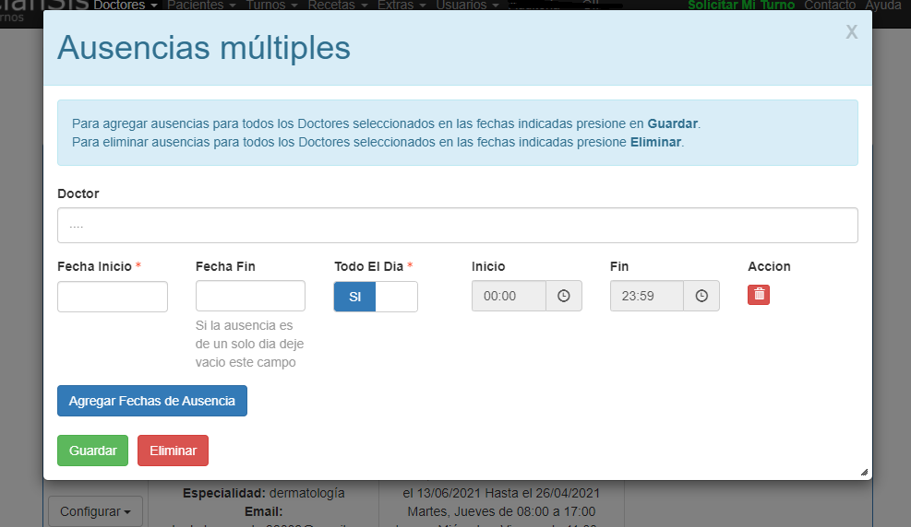The height and width of the screenshot is (527, 911).
Task: Click the Fecha Inicio date field
Action: pos(113,297)
